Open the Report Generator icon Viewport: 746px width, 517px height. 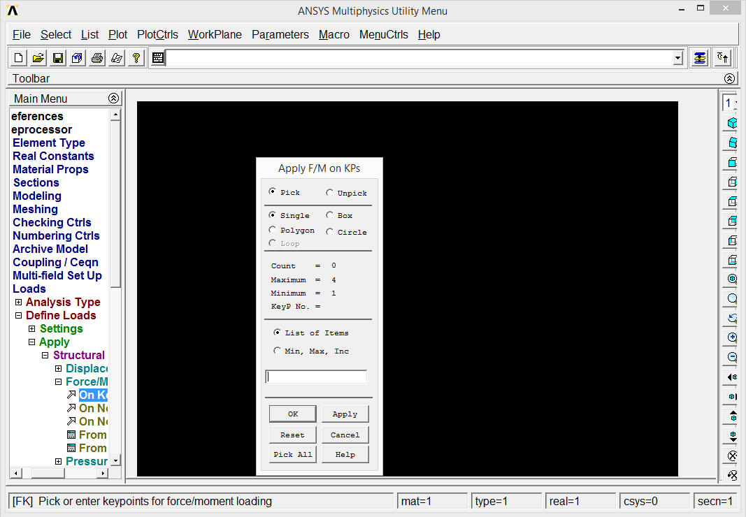(x=117, y=58)
